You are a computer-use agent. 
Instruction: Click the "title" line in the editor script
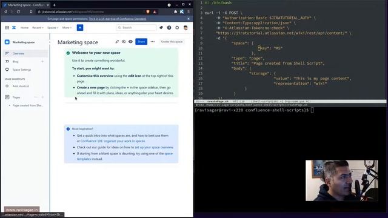click(278, 63)
